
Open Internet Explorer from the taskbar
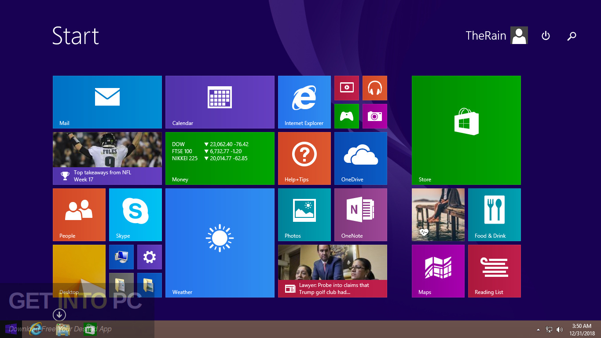(36, 329)
